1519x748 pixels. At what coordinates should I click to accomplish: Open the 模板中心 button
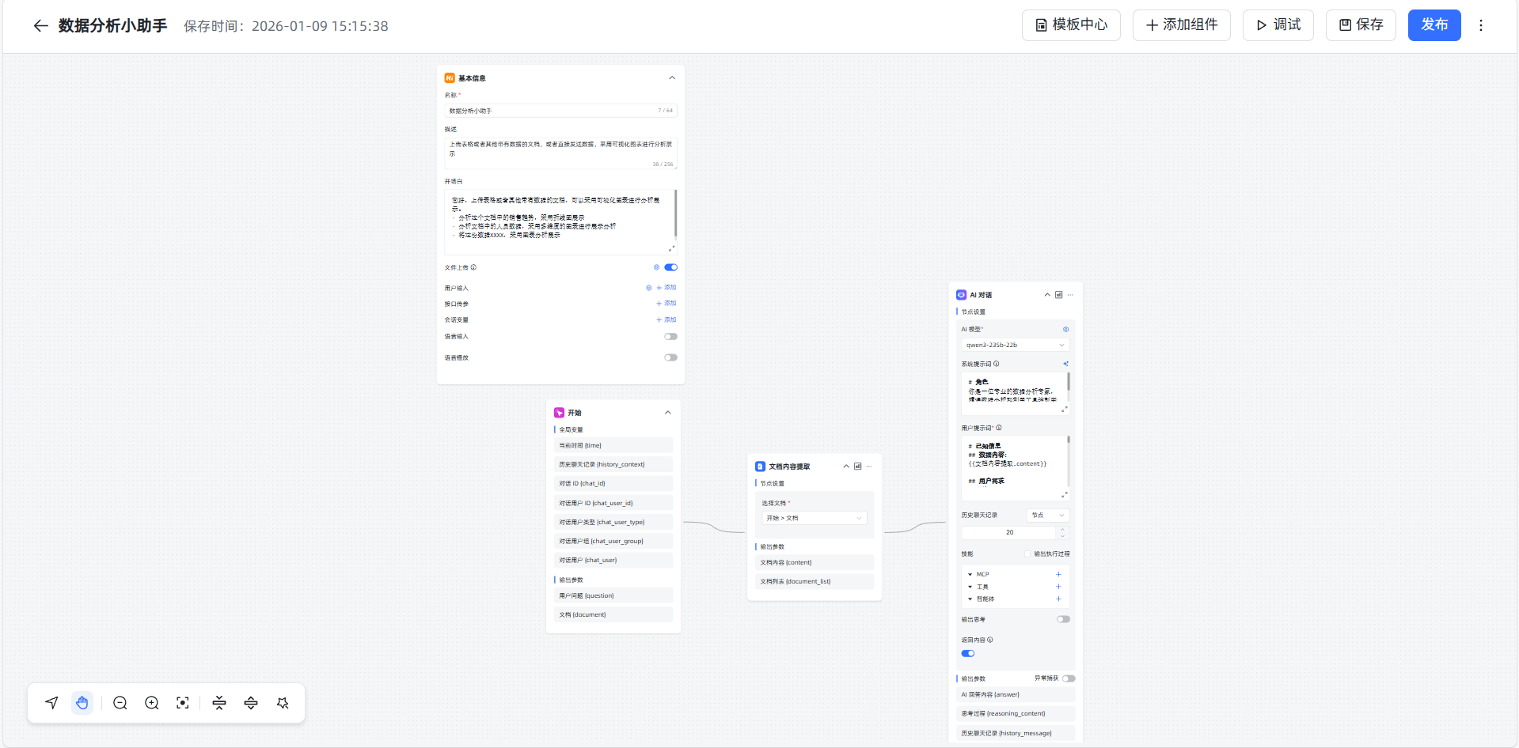(1071, 25)
